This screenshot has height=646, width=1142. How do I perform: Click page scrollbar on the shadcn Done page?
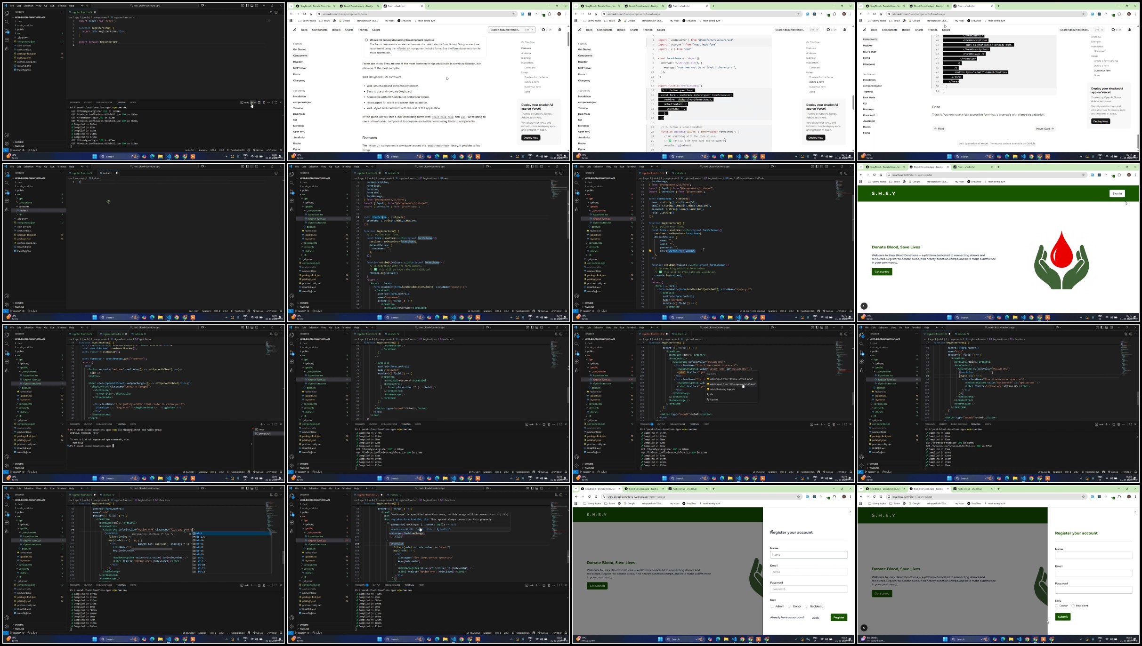pyautogui.click(x=1138, y=140)
